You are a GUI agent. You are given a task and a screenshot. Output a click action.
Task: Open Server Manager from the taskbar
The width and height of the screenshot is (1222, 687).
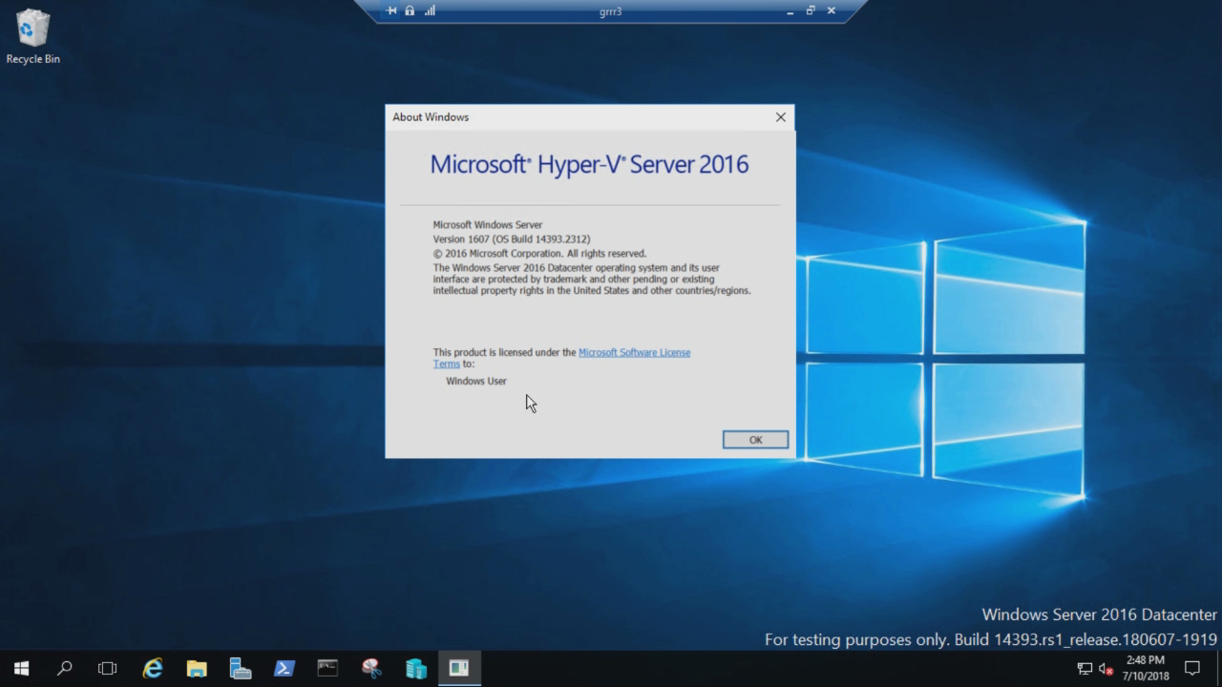tap(240, 668)
